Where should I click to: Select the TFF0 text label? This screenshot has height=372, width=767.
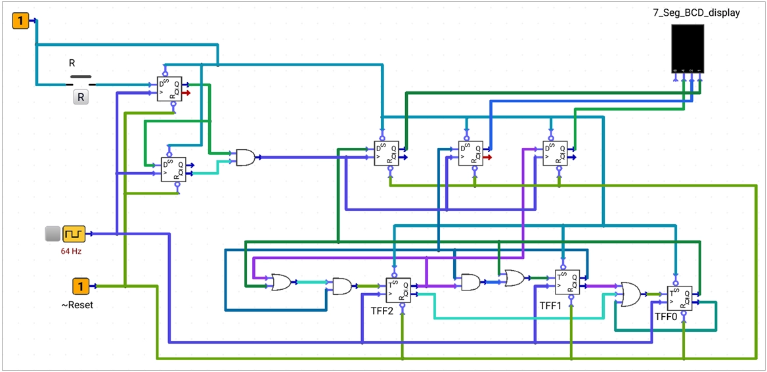click(x=666, y=317)
